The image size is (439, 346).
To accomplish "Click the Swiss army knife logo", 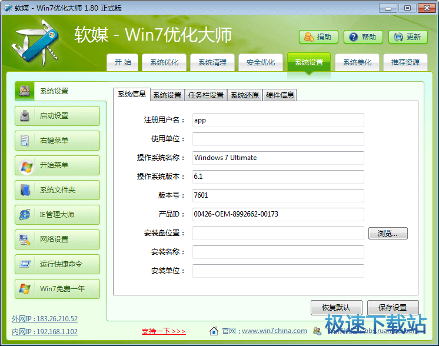I will click(35, 43).
